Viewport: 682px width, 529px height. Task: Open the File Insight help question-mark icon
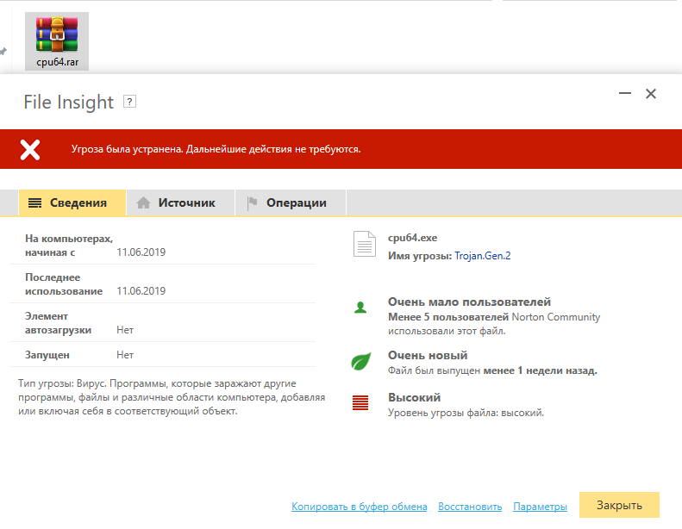pyautogui.click(x=129, y=102)
